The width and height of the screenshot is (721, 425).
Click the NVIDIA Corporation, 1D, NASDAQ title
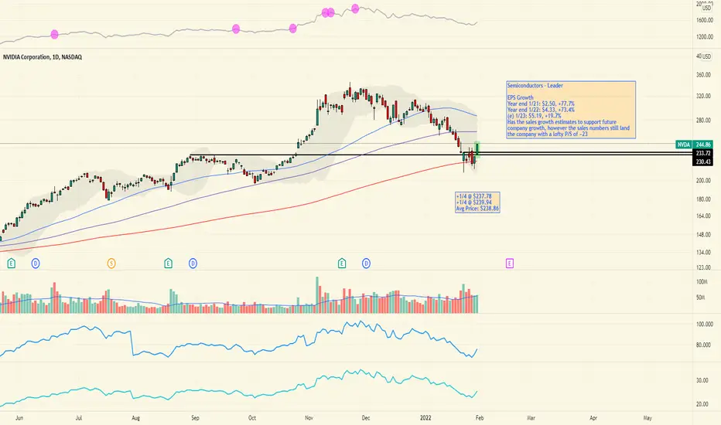coord(43,57)
